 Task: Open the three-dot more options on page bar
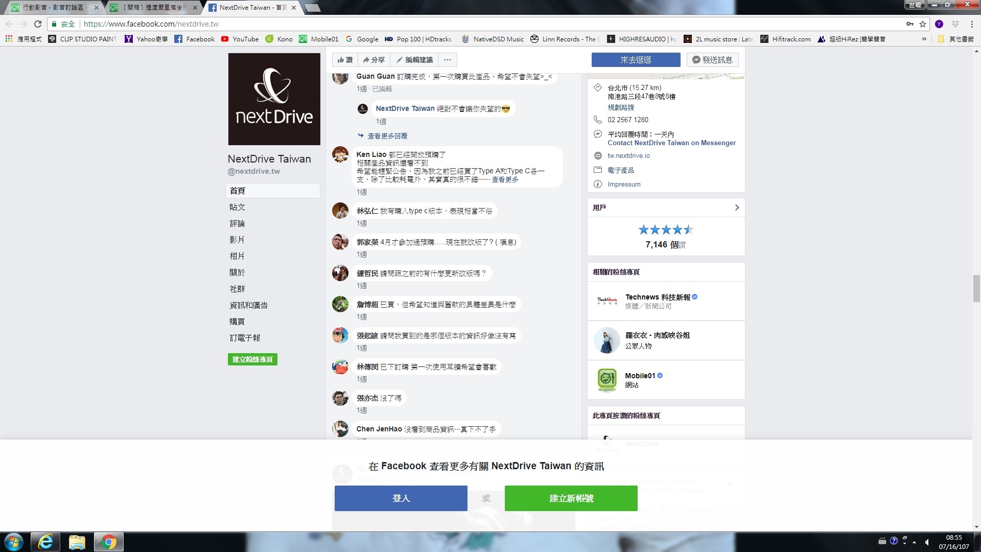tap(448, 60)
